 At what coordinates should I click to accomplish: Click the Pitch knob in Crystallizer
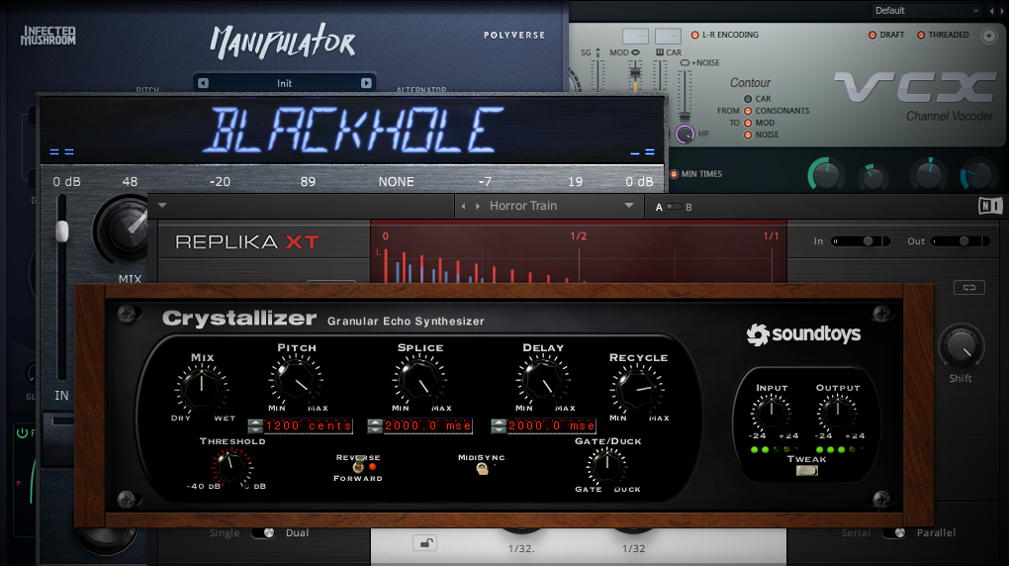click(296, 380)
